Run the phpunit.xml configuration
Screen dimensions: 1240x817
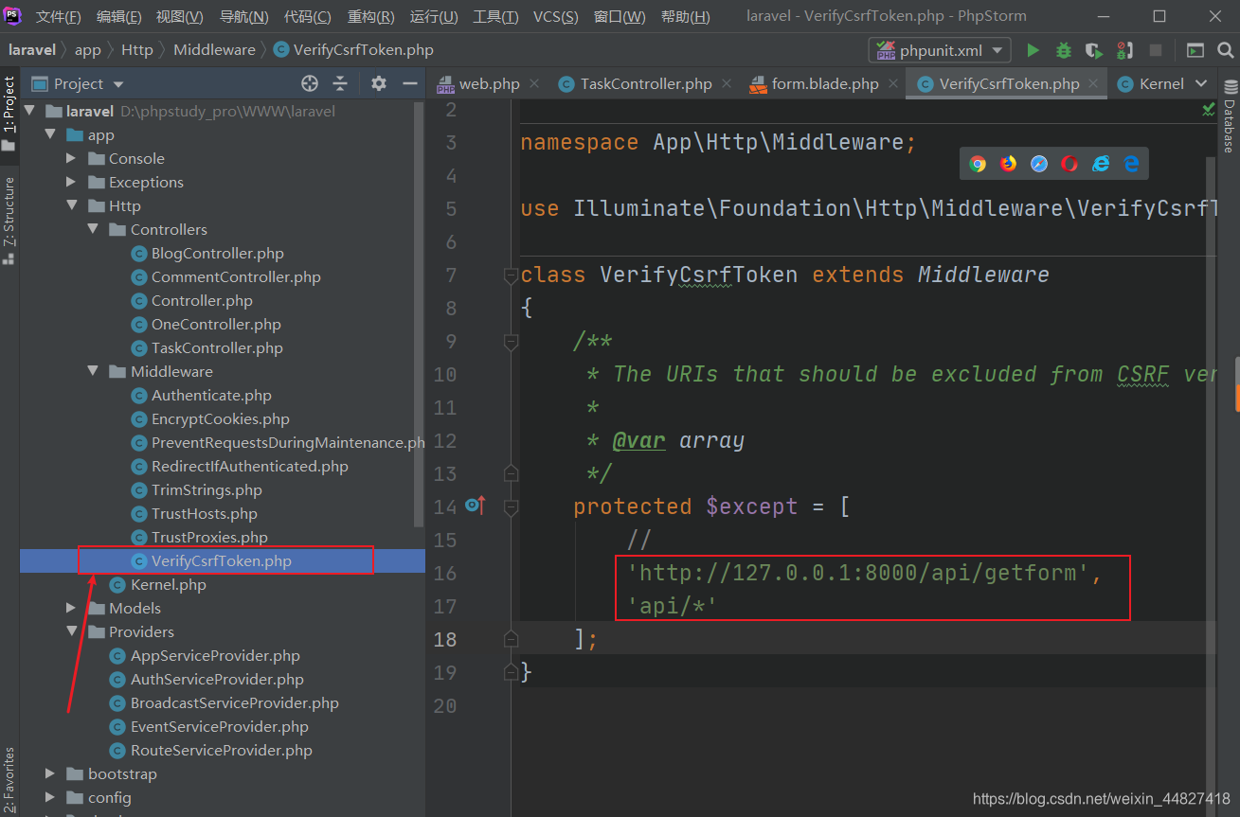click(x=1033, y=50)
